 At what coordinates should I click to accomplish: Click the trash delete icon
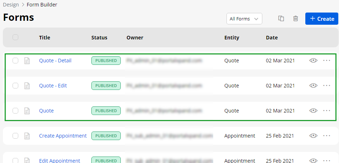click(296, 19)
